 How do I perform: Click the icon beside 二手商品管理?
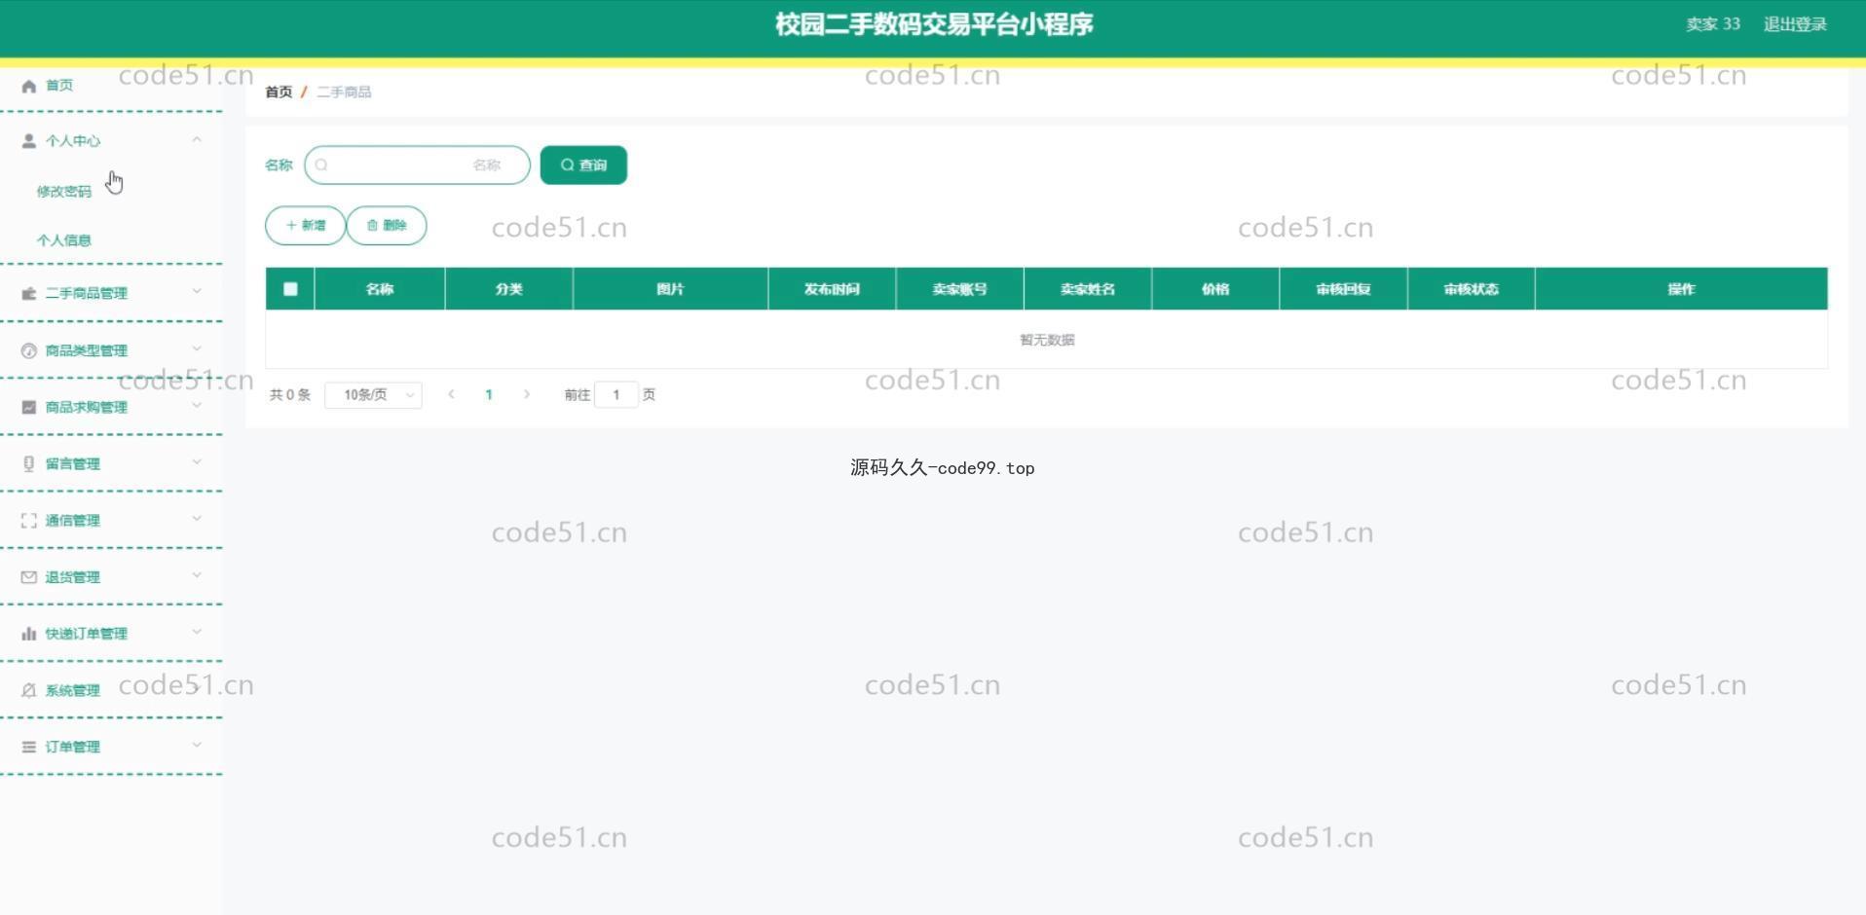(x=29, y=293)
